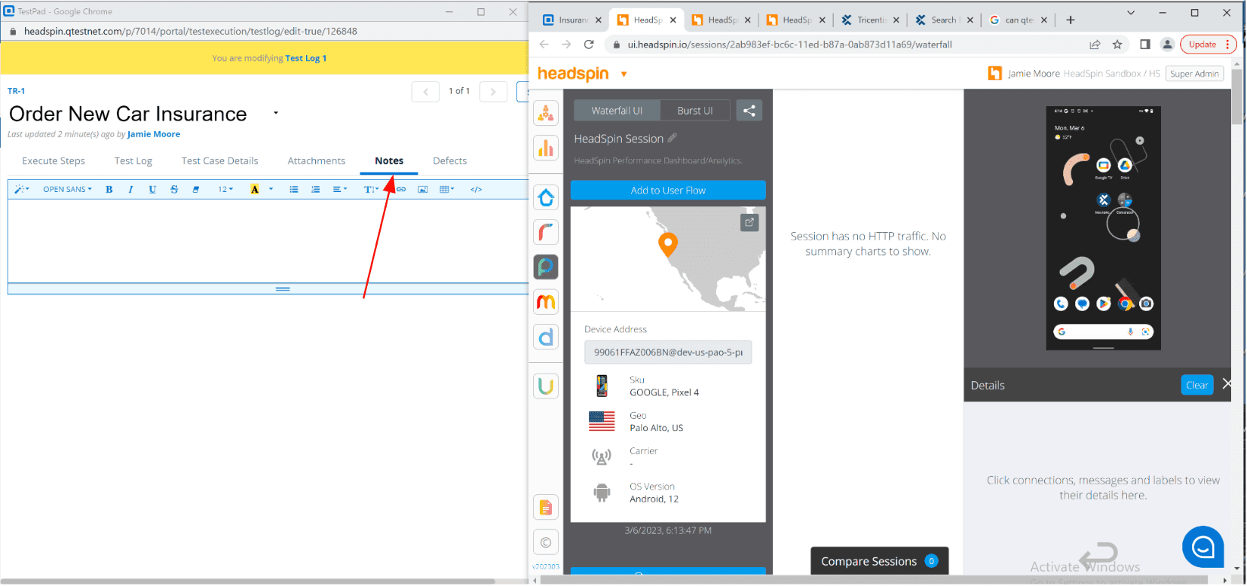Grab the Notes editor resize handle
This screenshot has height=586, width=1247.
click(283, 289)
